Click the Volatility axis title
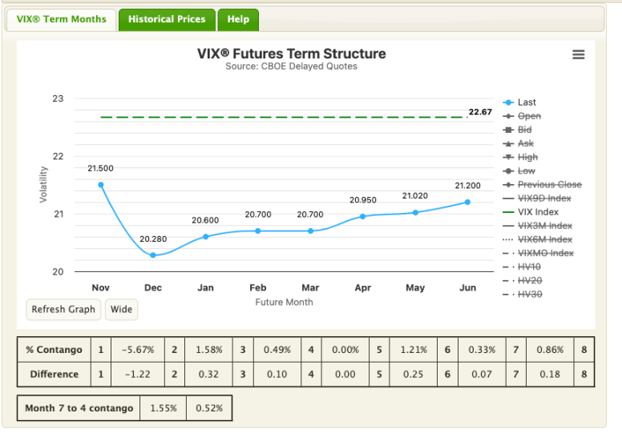The width and height of the screenshot is (622, 441). pos(42,185)
